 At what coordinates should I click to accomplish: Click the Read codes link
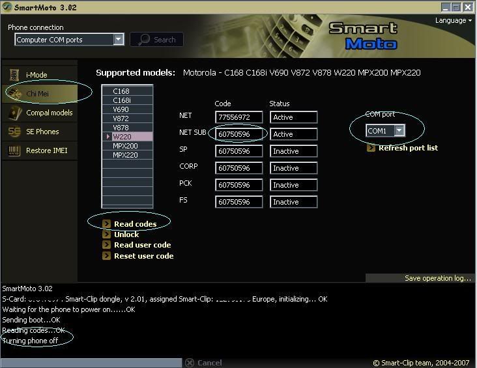[x=135, y=224]
